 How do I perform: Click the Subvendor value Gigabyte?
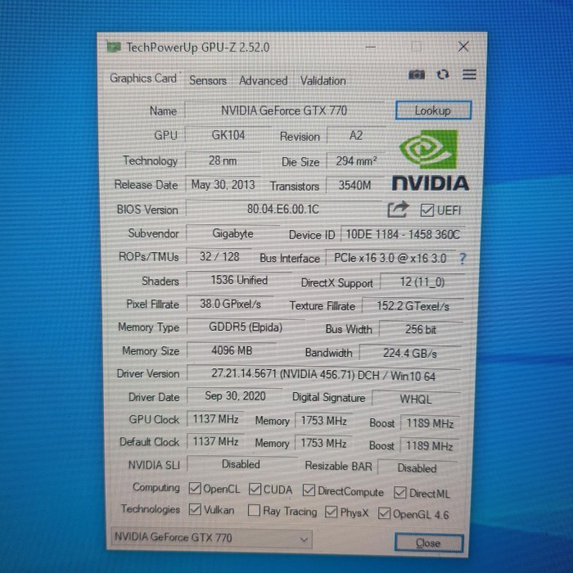tap(232, 233)
